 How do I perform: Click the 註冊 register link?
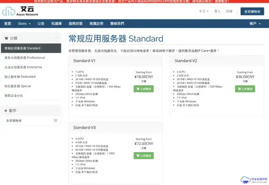229,11
